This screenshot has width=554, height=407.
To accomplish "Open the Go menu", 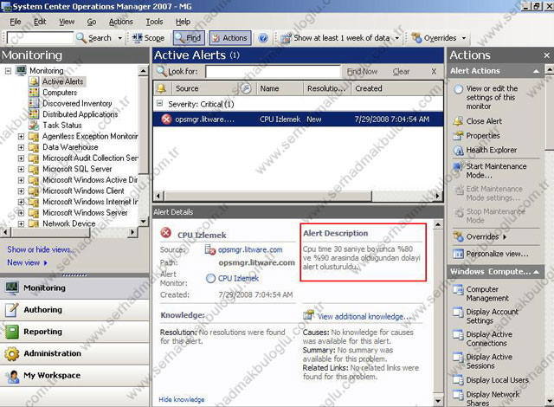I will [x=92, y=22].
